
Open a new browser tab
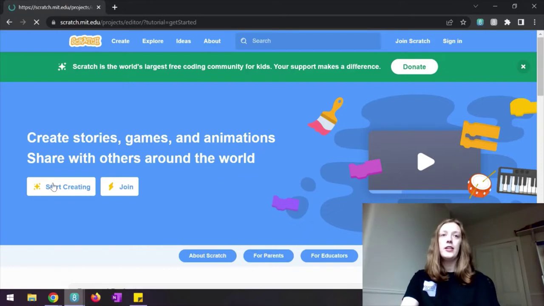114,7
